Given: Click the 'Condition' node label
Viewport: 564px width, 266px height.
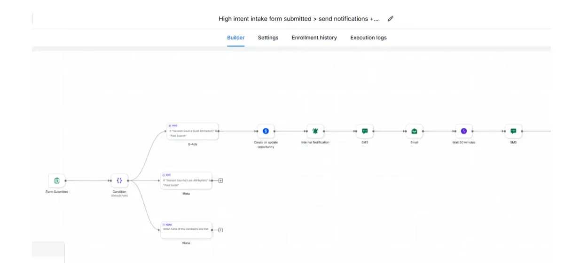Looking at the screenshot, I should [x=119, y=192].
